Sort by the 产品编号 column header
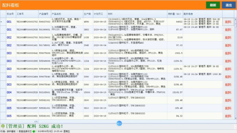This screenshot has width=237, height=133. coord(45,14)
